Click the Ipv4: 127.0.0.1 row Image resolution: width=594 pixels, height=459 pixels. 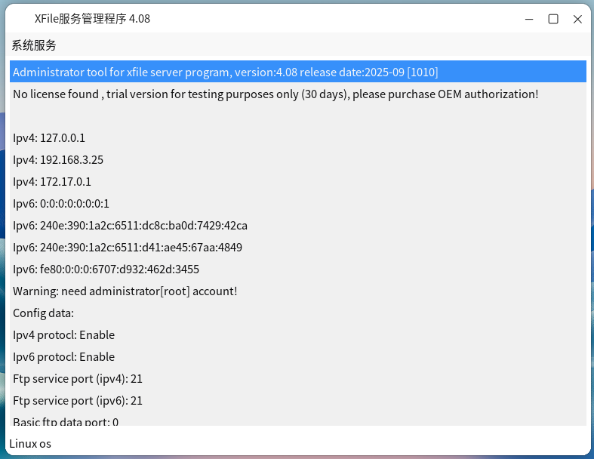[x=49, y=138]
